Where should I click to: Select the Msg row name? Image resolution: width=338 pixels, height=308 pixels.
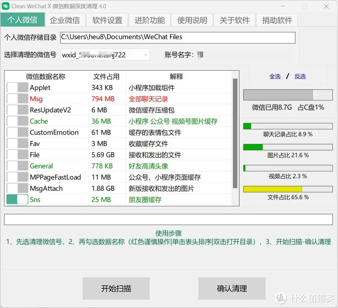36,99
